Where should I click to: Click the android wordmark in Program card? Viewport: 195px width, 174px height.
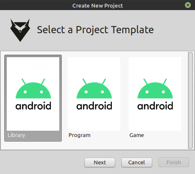(x=94, y=106)
